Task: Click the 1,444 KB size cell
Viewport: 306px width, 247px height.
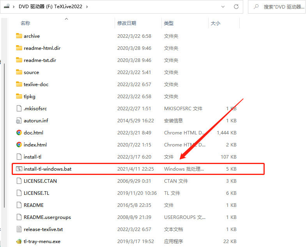Action: (226, 133)
